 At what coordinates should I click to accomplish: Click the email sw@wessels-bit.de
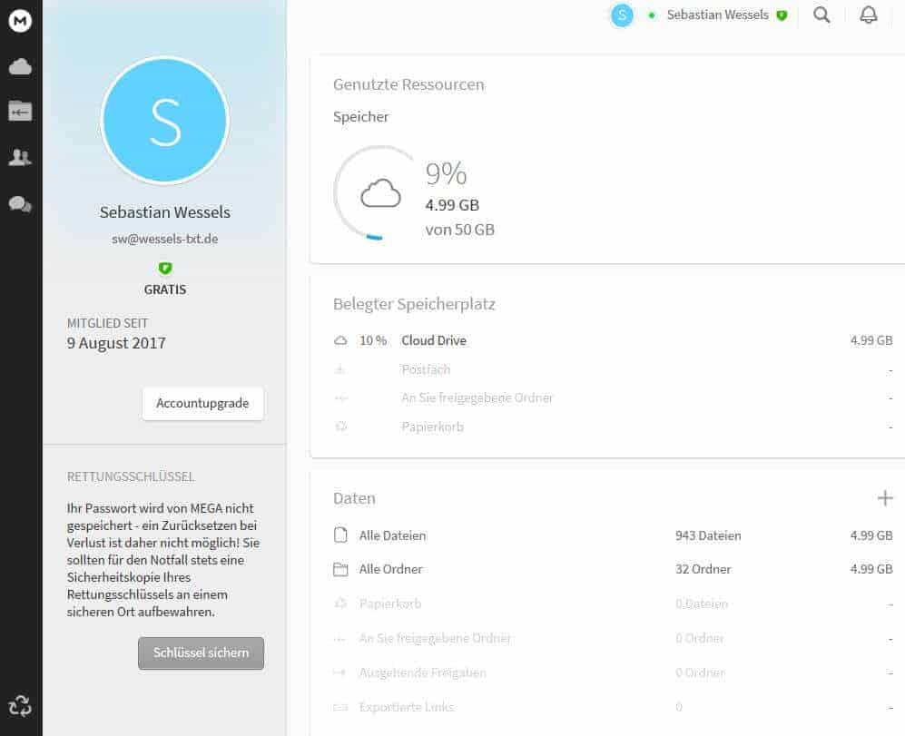click(x=165, y=239)
